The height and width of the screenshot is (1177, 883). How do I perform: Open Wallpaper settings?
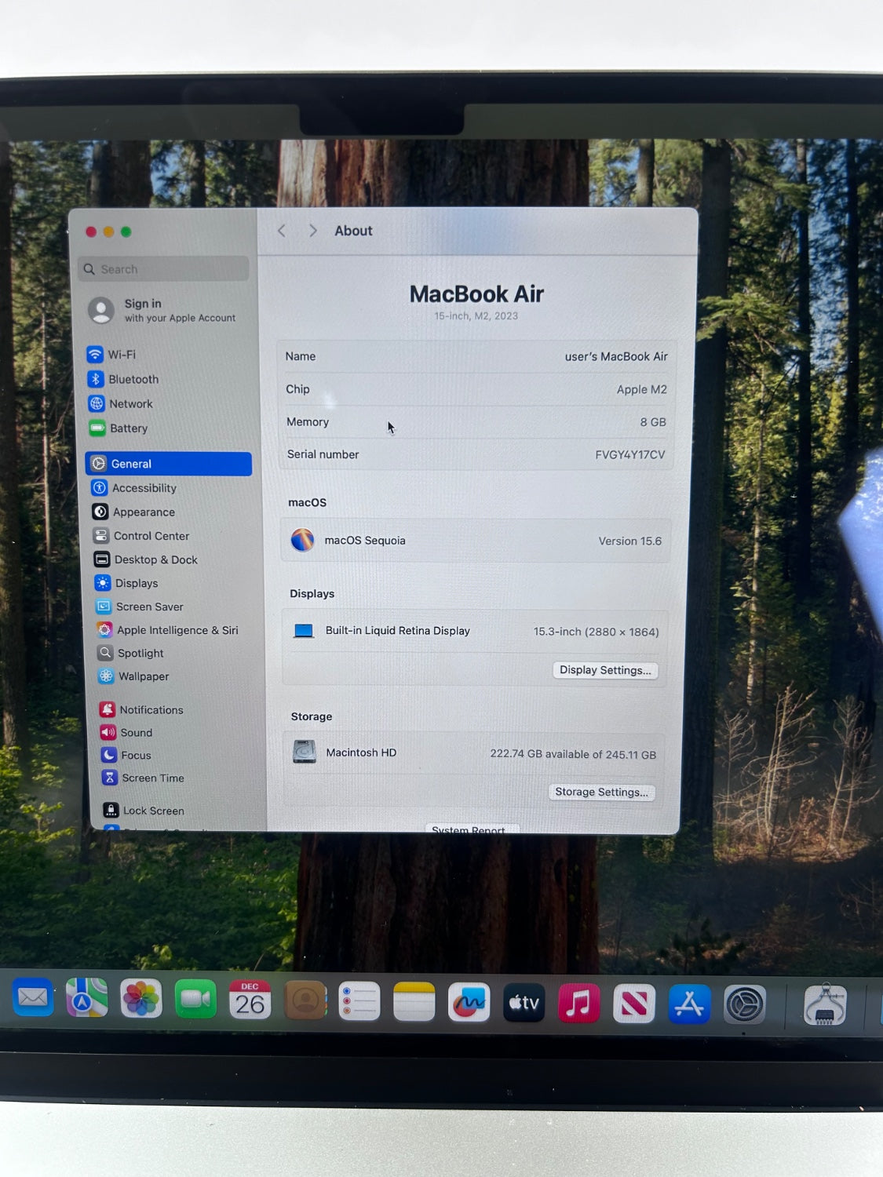pos(143,676)
